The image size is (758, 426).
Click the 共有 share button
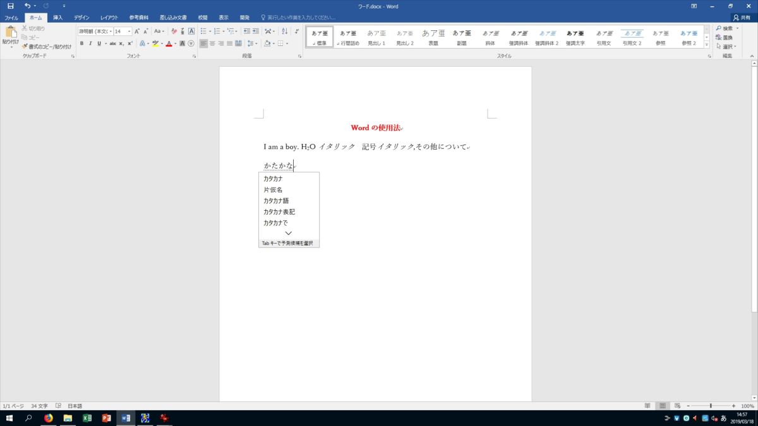(x=743, y=18)
